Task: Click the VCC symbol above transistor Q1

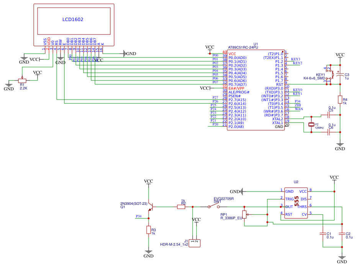Action: pyautogui.click(x=149, y=183)
